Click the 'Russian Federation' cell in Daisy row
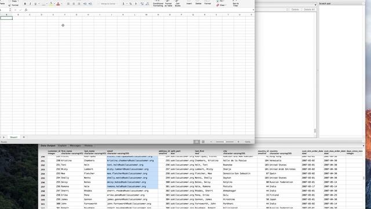The image size is (371, 209). click(285, 182)
